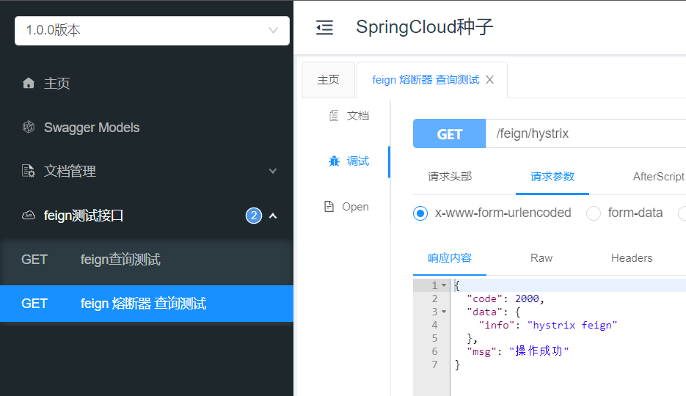Fold the data object on line 3
Viewport: 686px width, 396px height.
444,312
